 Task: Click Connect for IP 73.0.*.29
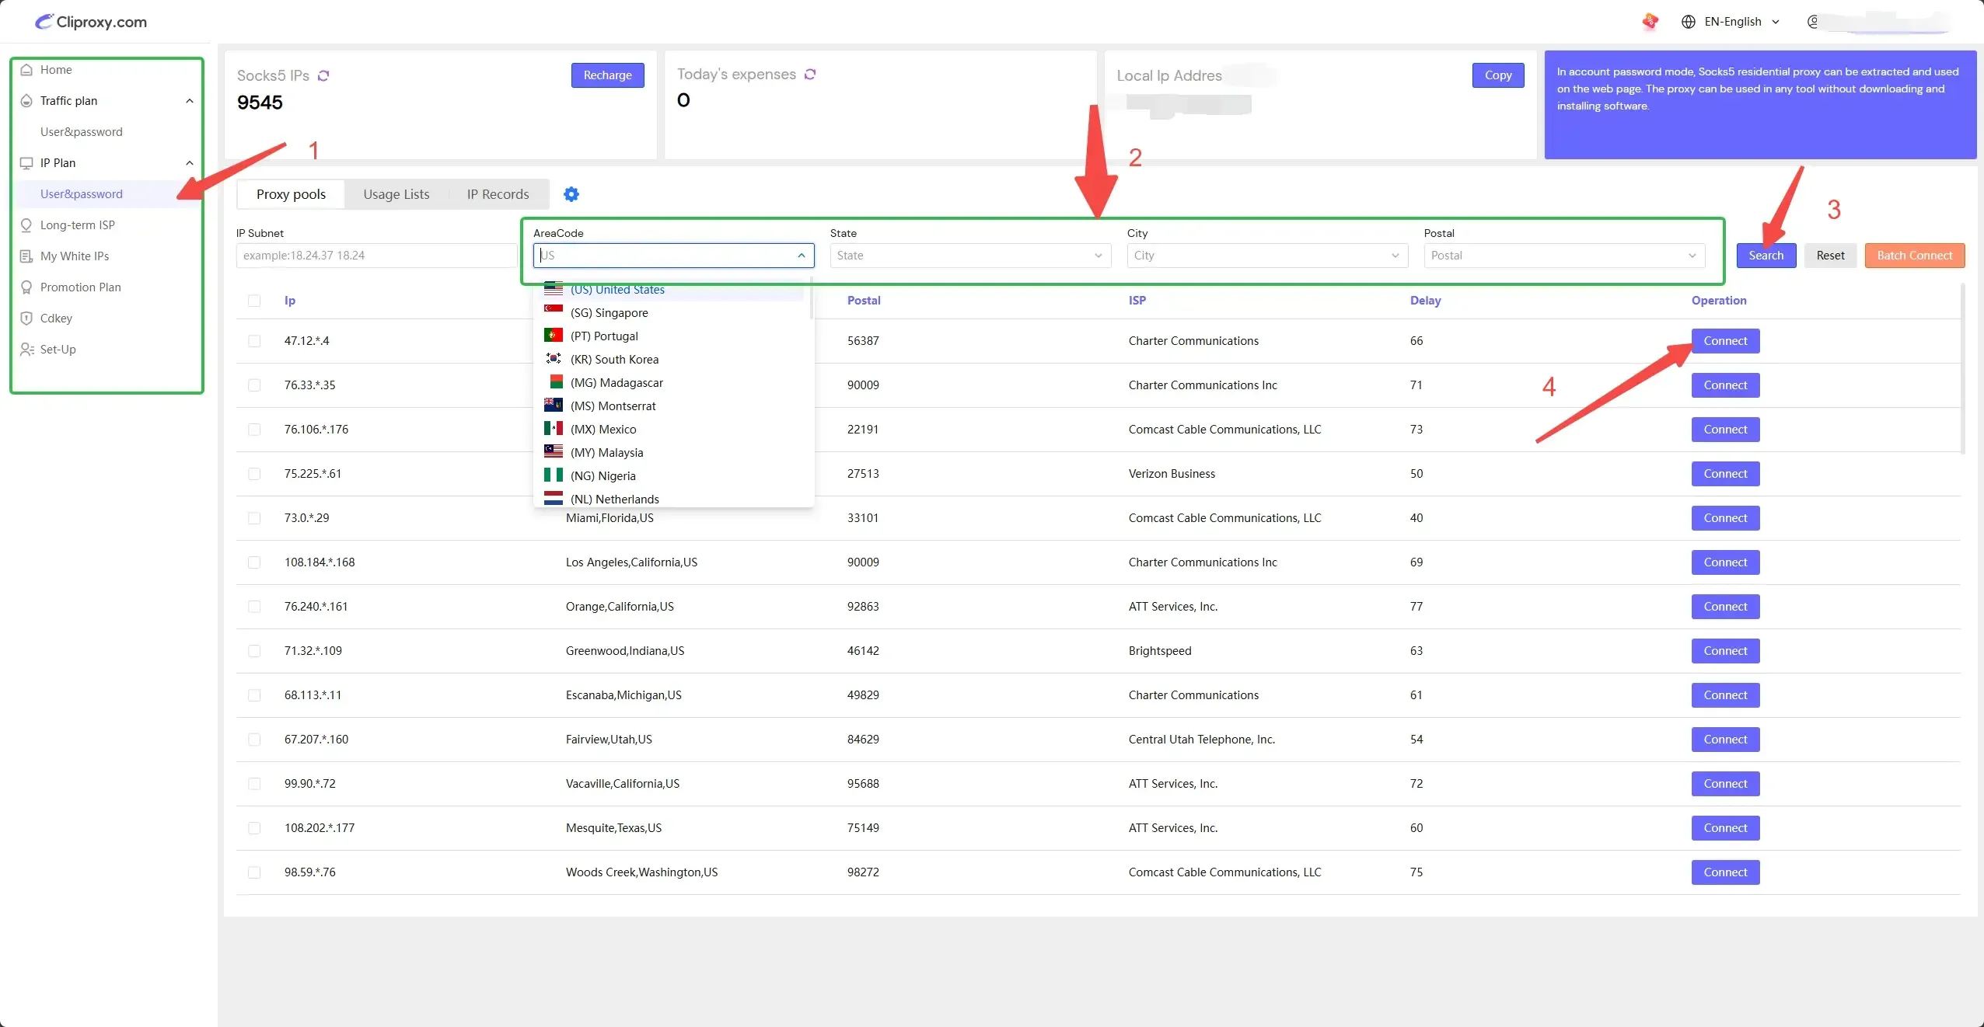click(1725, 518)
